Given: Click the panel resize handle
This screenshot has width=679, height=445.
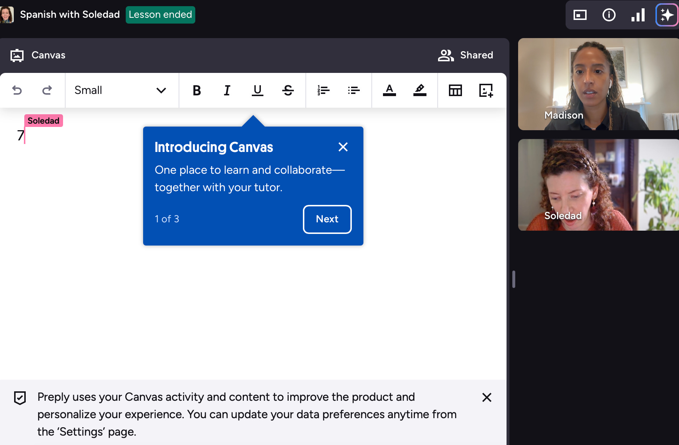Looking at the screenshot, I should coord(514,279).
